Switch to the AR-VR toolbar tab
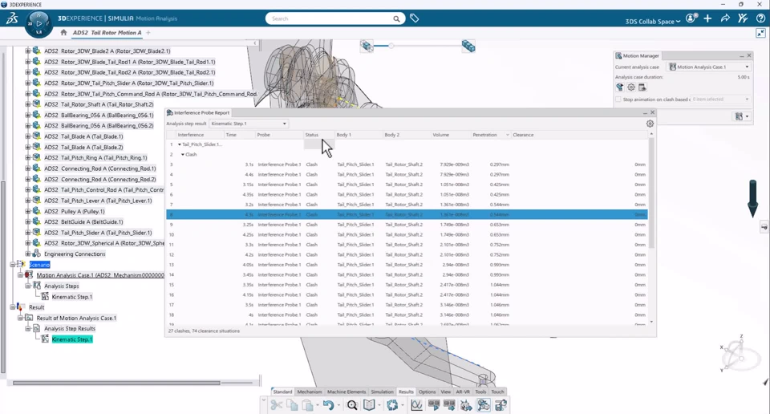 point(463,392)
